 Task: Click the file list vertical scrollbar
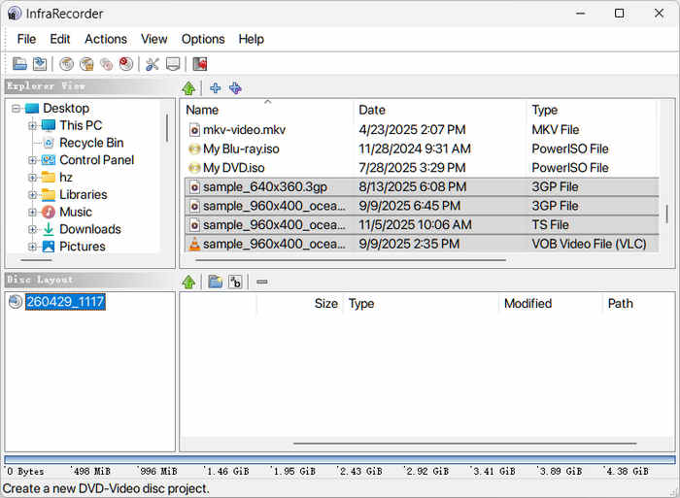pos(667,215)
